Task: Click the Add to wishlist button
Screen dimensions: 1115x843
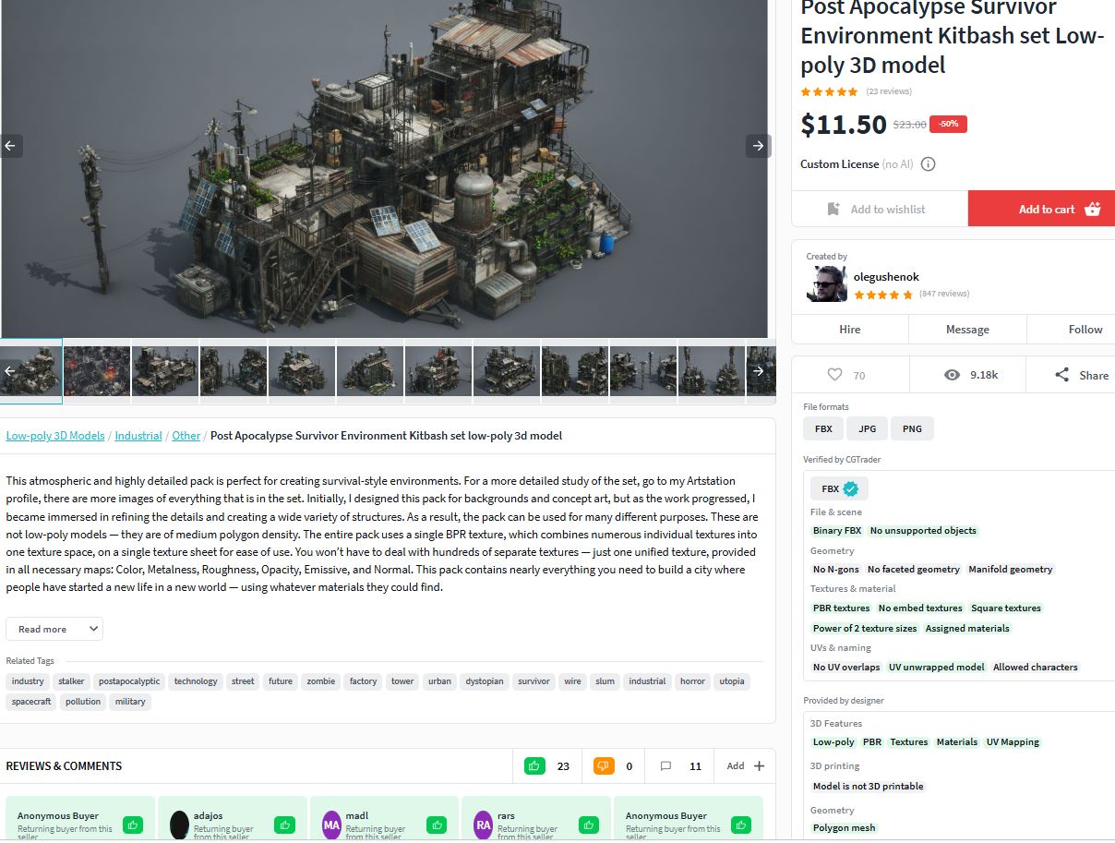Action: click(x=880, y=209)
